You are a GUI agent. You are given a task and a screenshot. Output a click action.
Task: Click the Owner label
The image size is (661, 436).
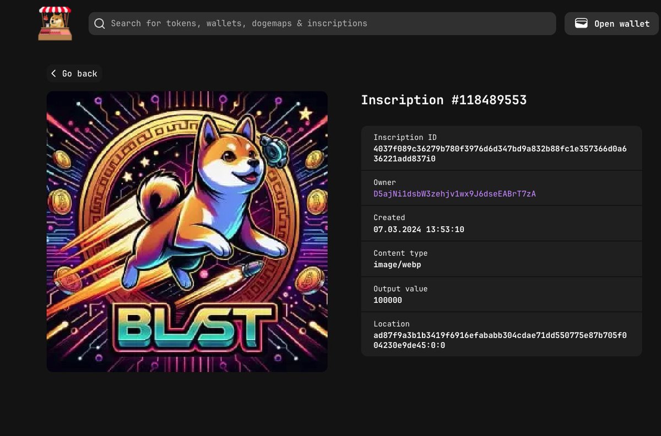384,182
